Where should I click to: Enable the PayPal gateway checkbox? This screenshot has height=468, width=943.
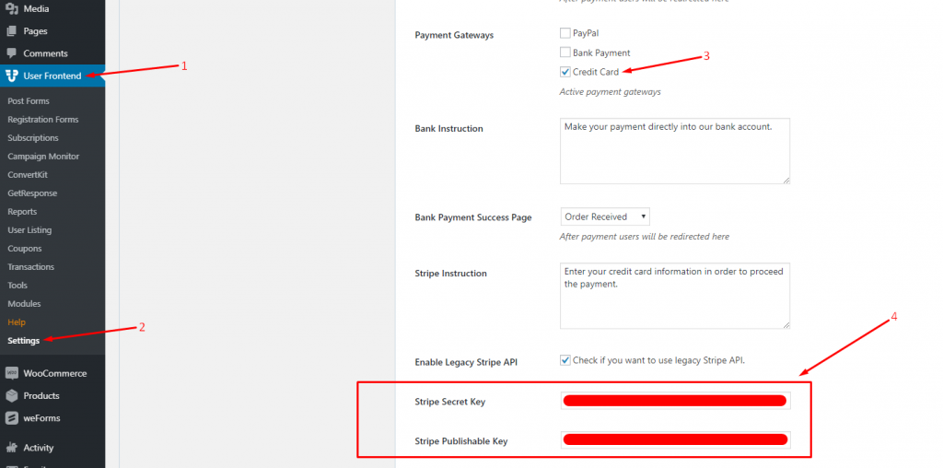coord(565,33)
